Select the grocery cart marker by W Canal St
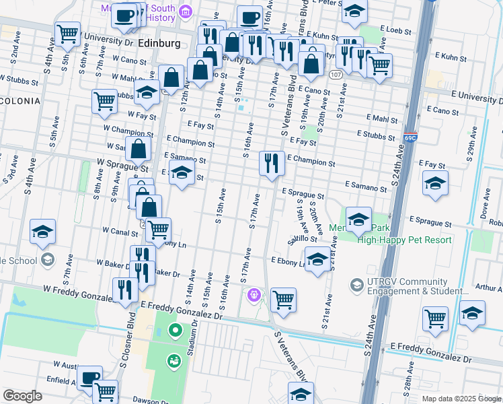This screenshot has height=404, width=503. [x=158, y=231]
